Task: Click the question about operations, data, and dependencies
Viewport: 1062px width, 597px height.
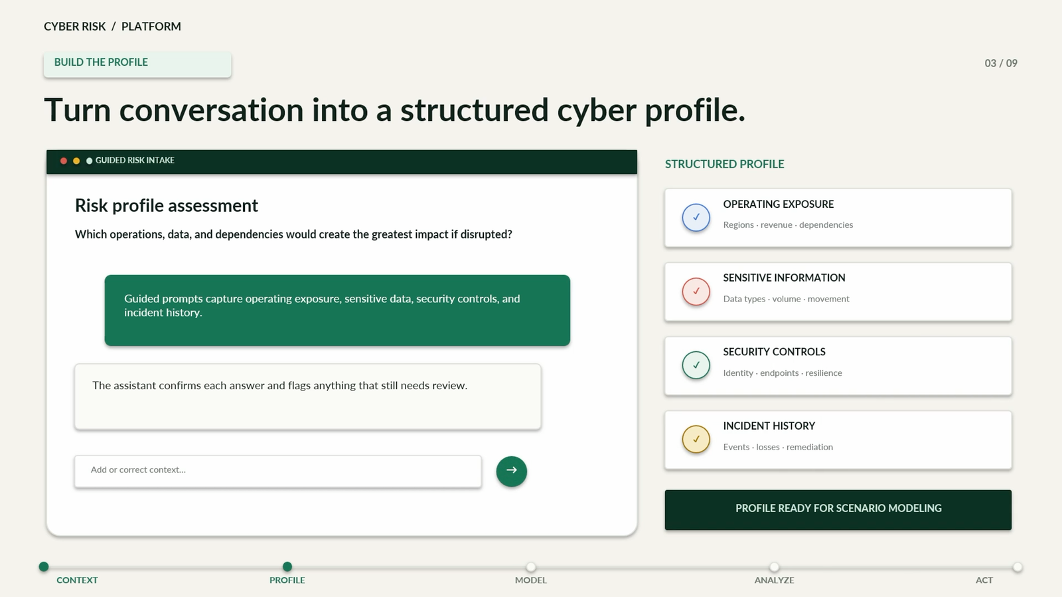Action: coord(293,234)
